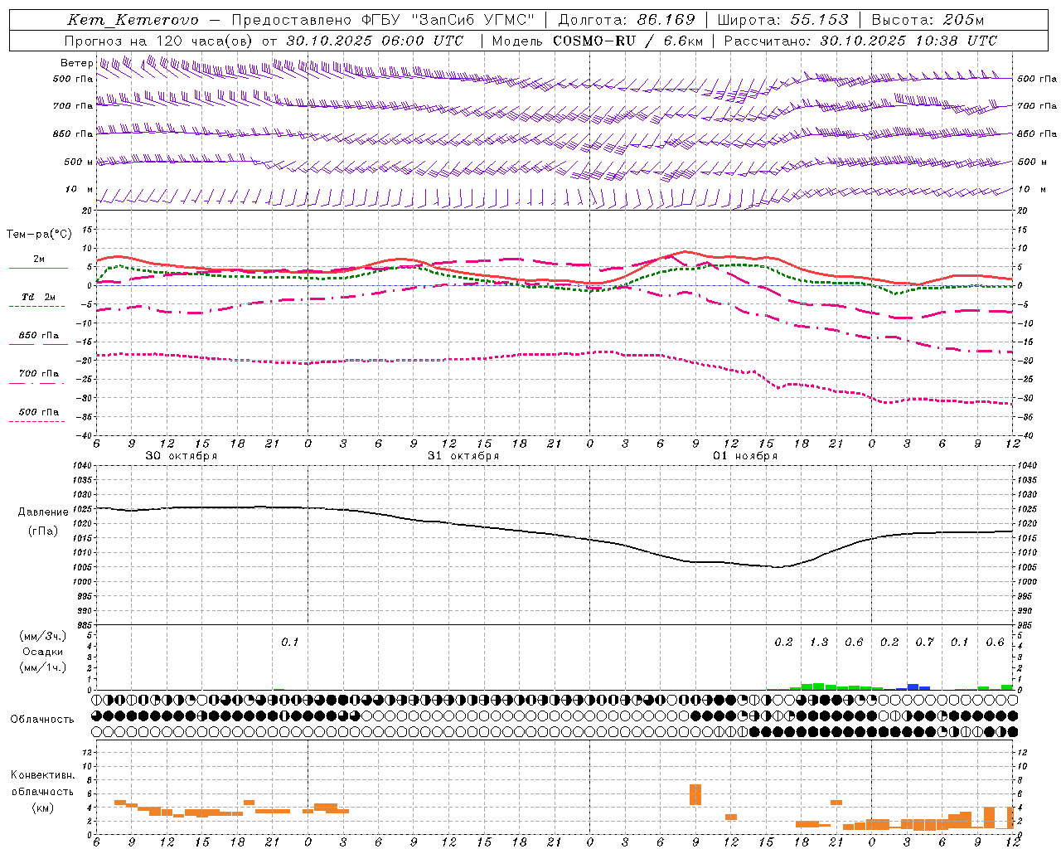Click the date label 31 октября
1061x849 pixels.
463,456
